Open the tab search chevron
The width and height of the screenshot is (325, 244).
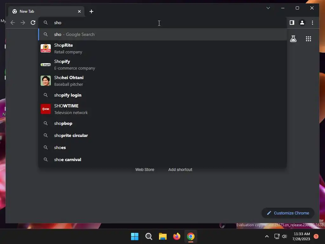[268, 8]
